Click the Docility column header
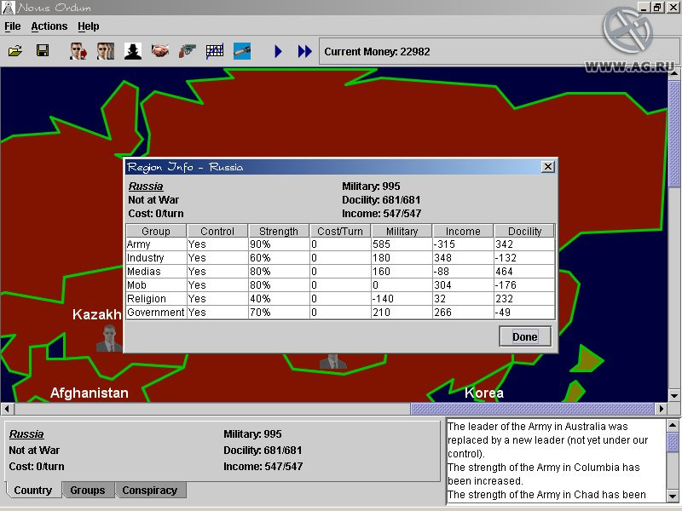The image size is (682, 511). pyautogui.click(x=524, y=231)
